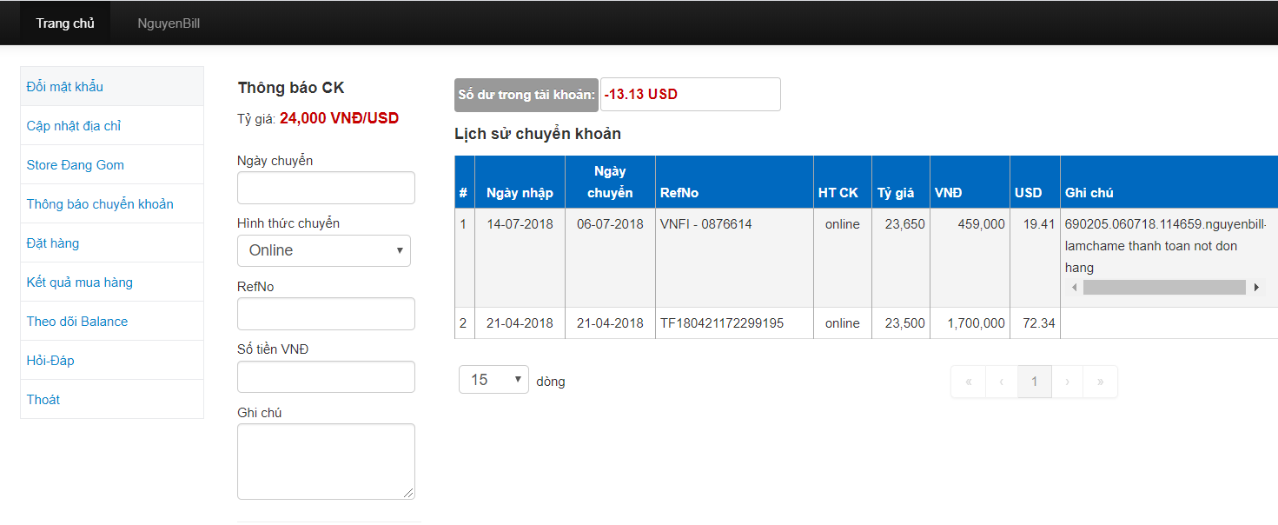The width and height of the screenshot is (1278, 525).
Task: Click the next page pagination arrow
Action: [1068, 382]
